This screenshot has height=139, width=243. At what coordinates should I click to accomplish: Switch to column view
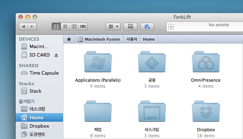pos(74,27)
